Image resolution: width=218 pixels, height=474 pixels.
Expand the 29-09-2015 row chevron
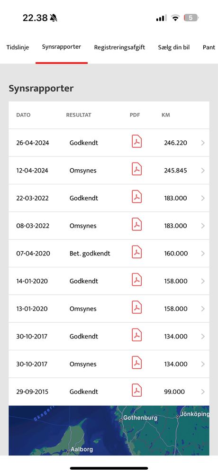(x=203, y=392)
